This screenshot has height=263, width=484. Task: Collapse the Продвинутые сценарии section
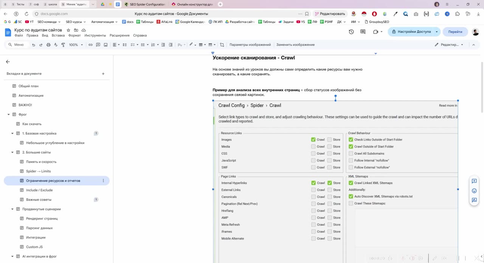12,209
